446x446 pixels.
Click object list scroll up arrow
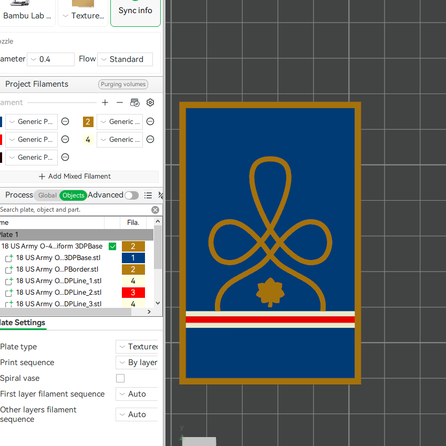(x=158, y=221)
